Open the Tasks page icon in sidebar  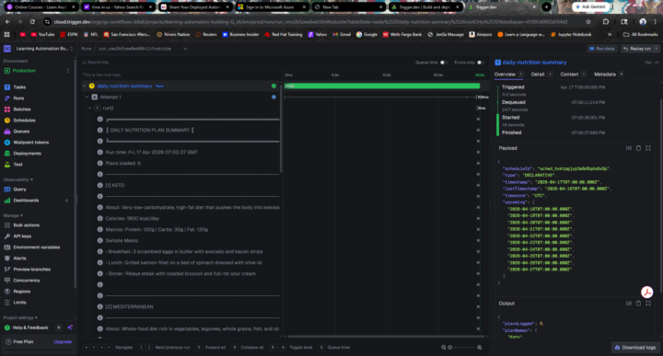(x=7, y=87)
